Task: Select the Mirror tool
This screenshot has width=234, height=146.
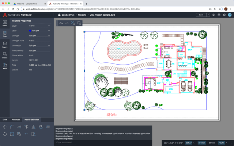Action: click(33, 127)
